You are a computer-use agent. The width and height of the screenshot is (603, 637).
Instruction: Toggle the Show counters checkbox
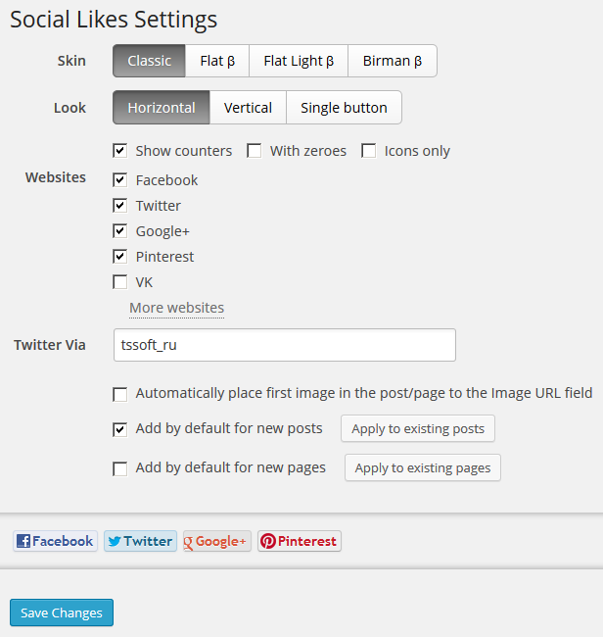(120, 151)
